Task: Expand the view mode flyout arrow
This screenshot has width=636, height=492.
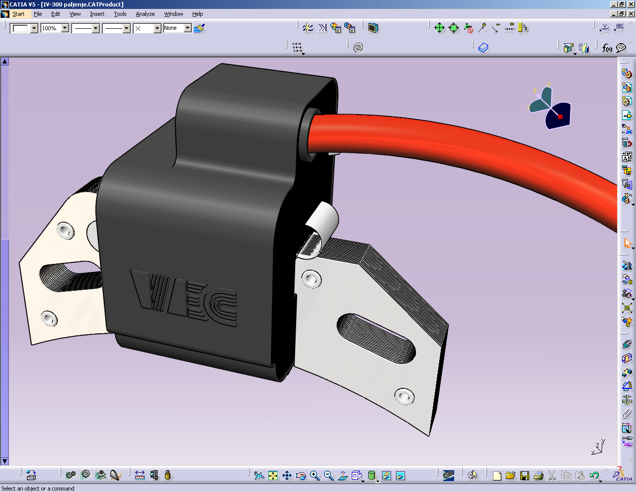Action: 378,482
